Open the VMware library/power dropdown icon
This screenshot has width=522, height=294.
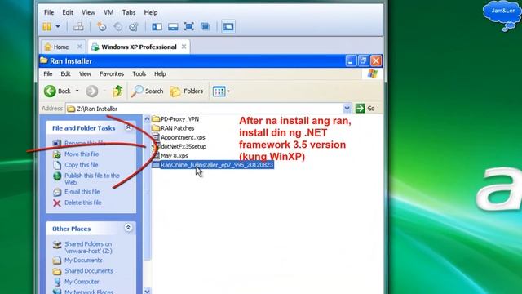(47, 26)
